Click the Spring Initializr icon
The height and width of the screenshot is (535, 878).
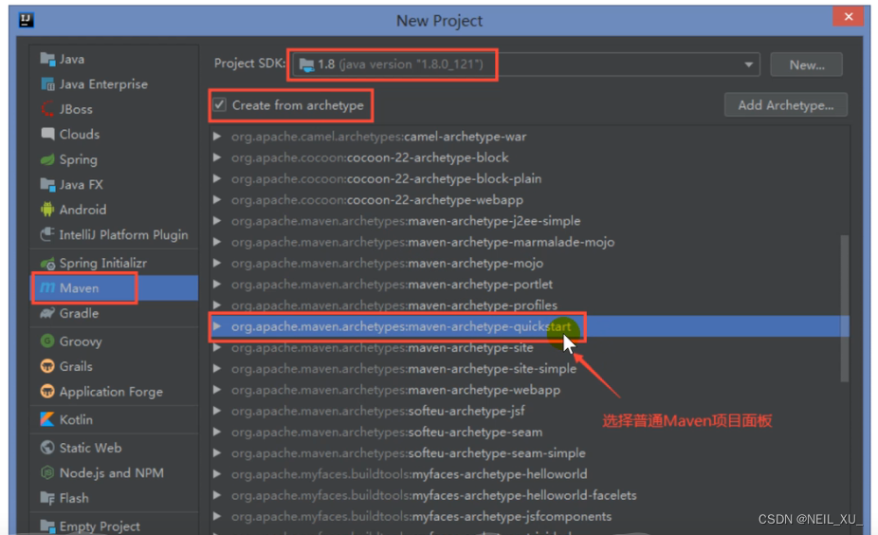tap(47, 263)
